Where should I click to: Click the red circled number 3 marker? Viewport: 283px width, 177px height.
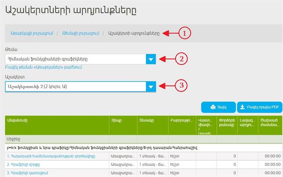(181, 85)
